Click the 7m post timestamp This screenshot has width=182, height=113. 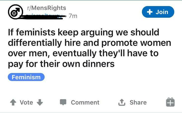pyautogui.click(x=73, y=16)
